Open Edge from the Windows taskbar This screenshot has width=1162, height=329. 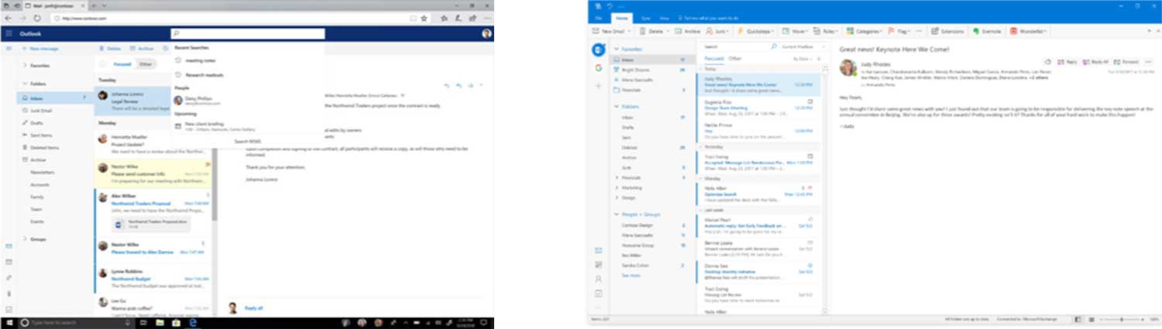194,322
